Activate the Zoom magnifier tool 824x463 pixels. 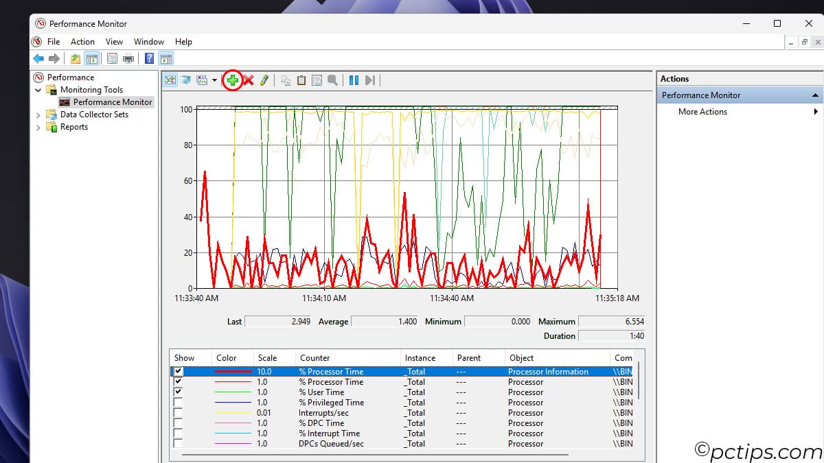(333, 80)
